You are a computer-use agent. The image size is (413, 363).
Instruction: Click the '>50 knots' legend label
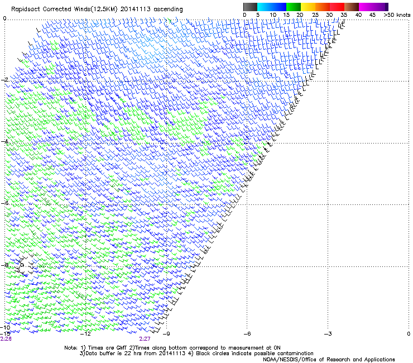click(x=397, y=15)
